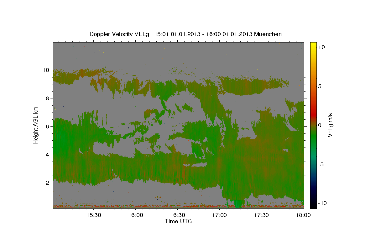Click the 15:30 time tick label
Screen dimensions: 376x250
93,215
